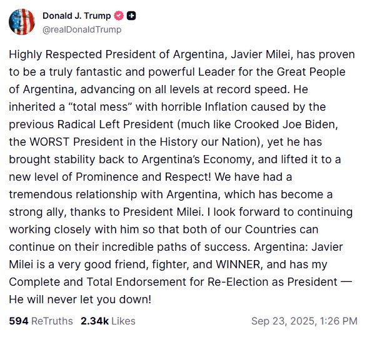367x337 pixels.
Task: Click the red verified checkmark badge
Action: point(119,16)
